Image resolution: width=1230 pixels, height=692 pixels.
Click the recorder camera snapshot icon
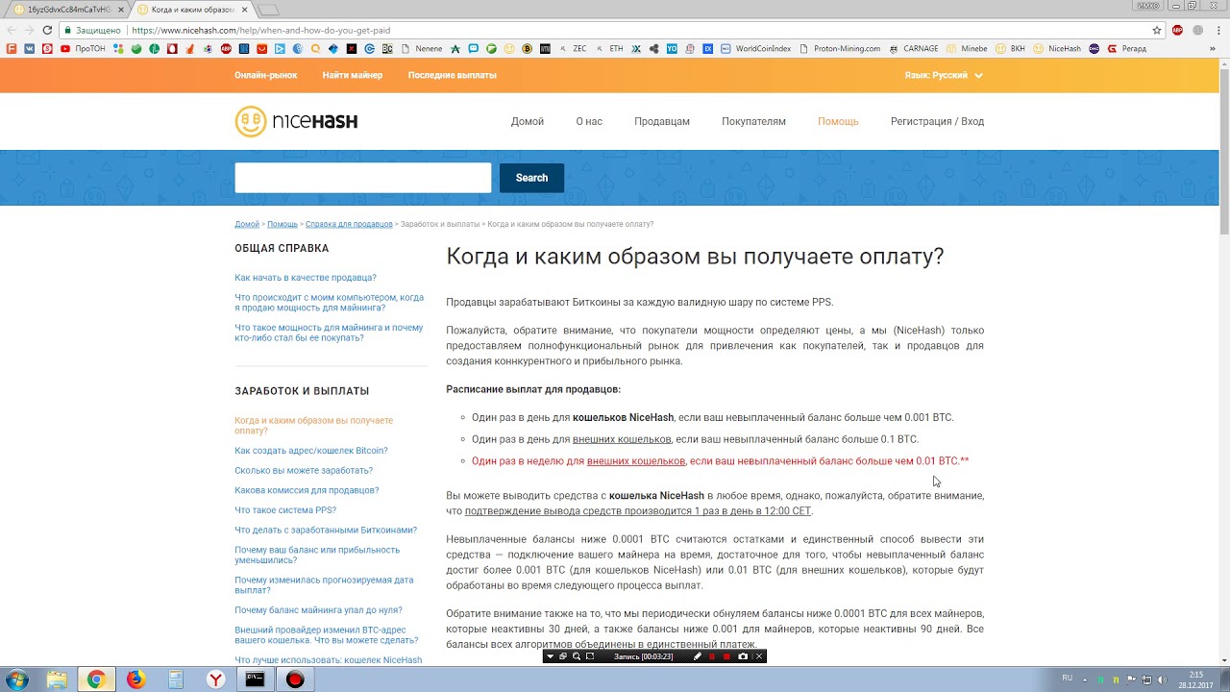tap(743, 656)
